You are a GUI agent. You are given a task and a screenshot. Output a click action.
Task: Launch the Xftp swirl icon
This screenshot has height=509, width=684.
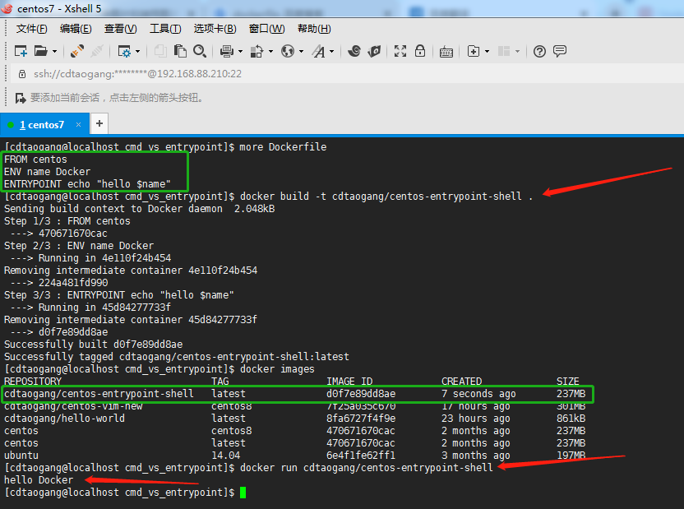pyautogui.click(x=354, y=51)
